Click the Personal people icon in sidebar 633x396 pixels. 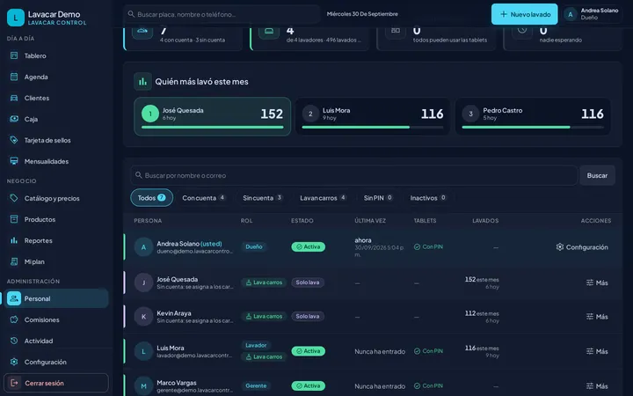14,298
